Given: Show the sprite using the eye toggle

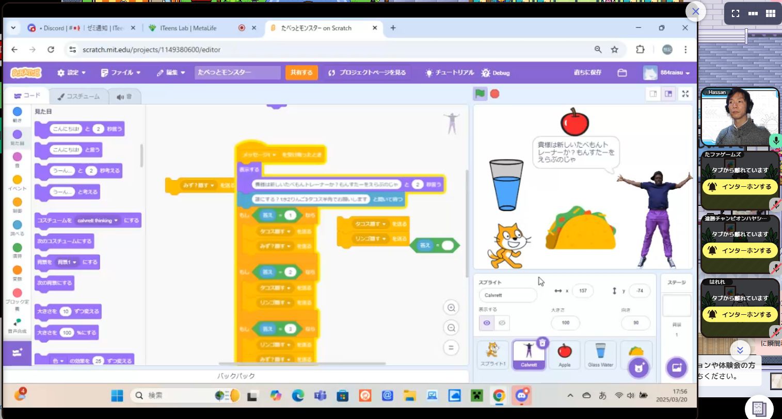Looking at the screenshot, I should click(487, 323).
